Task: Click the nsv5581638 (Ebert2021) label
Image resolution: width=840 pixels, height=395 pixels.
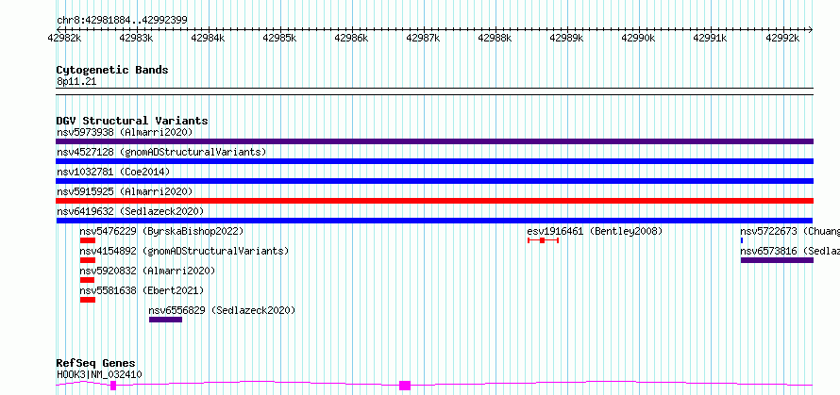Action: [x=142, y=290]
